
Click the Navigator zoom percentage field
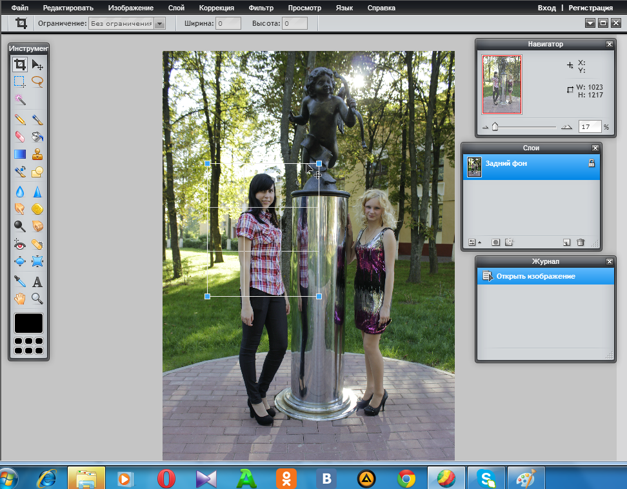tap(590, 126)
